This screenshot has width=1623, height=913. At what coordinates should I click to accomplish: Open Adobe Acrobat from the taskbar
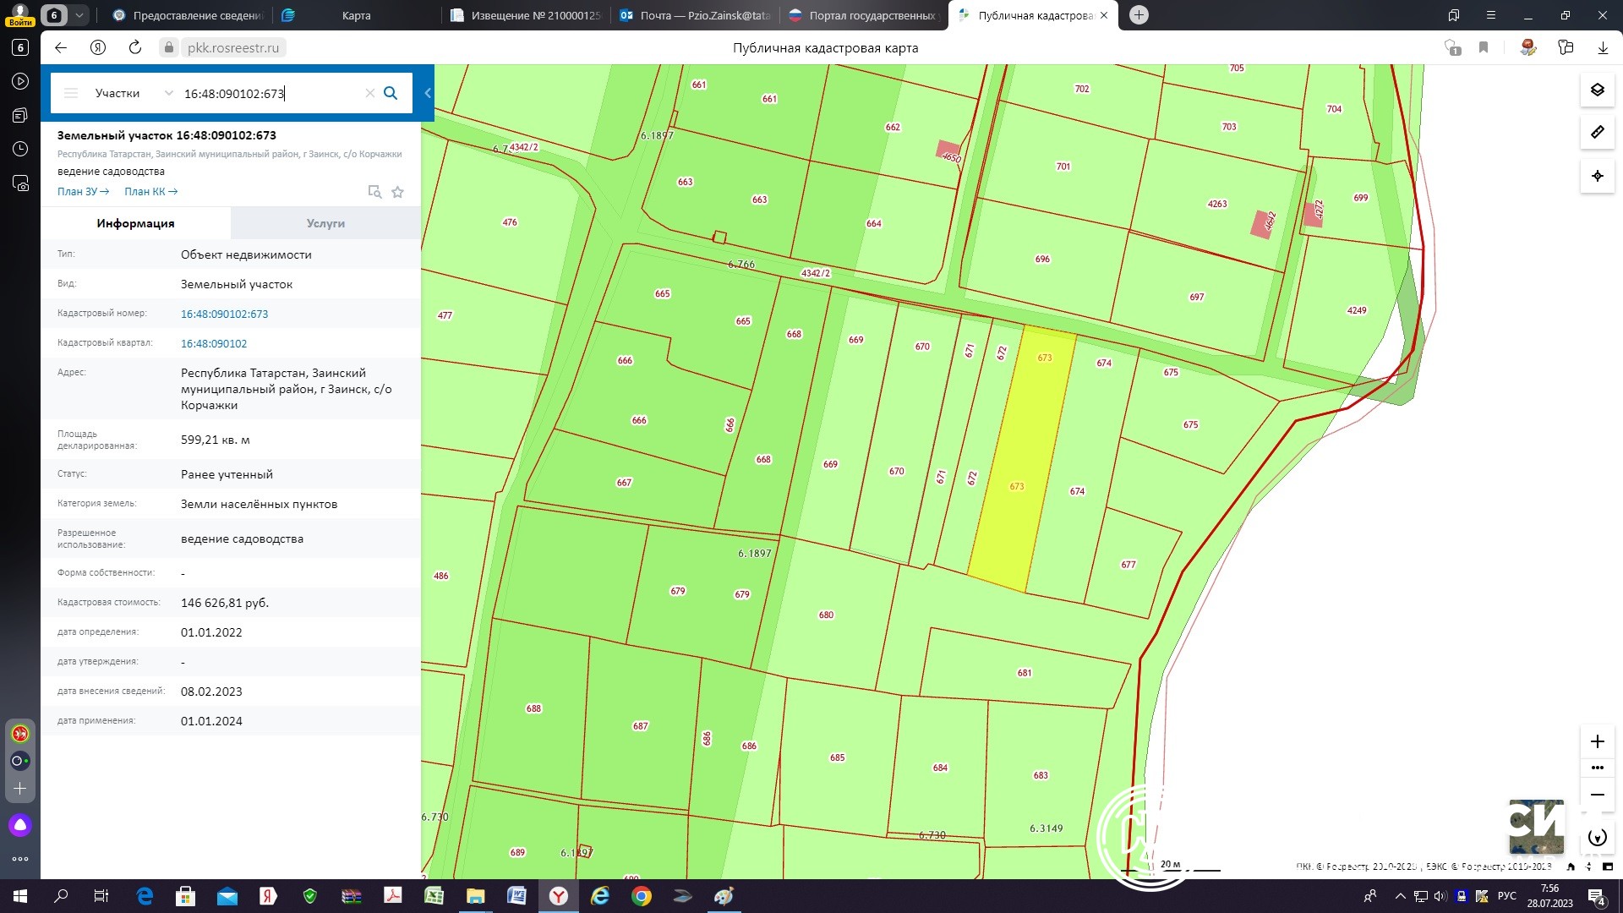[x=393, y=896]
